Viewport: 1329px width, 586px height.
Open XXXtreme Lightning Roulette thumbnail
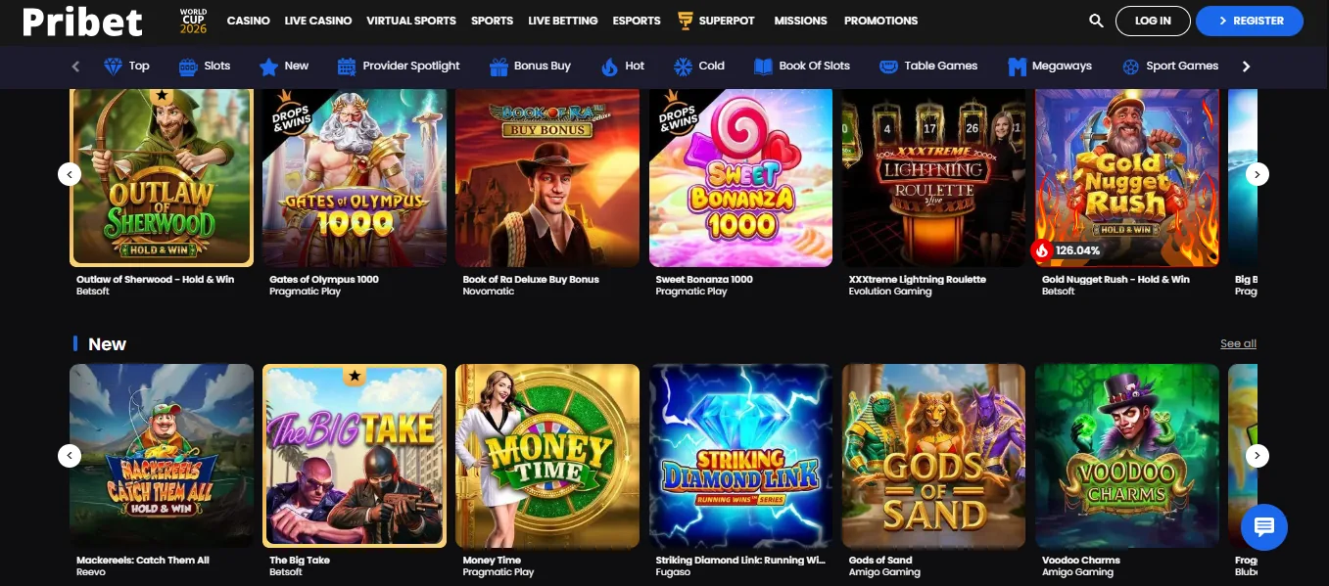(934, 177)
